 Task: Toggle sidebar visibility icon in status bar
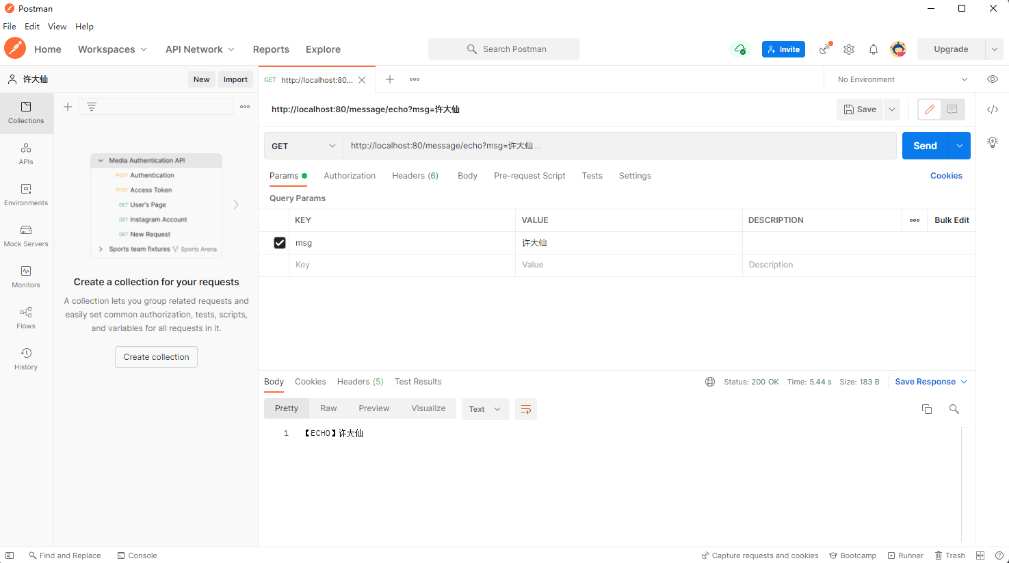point(10,555)
